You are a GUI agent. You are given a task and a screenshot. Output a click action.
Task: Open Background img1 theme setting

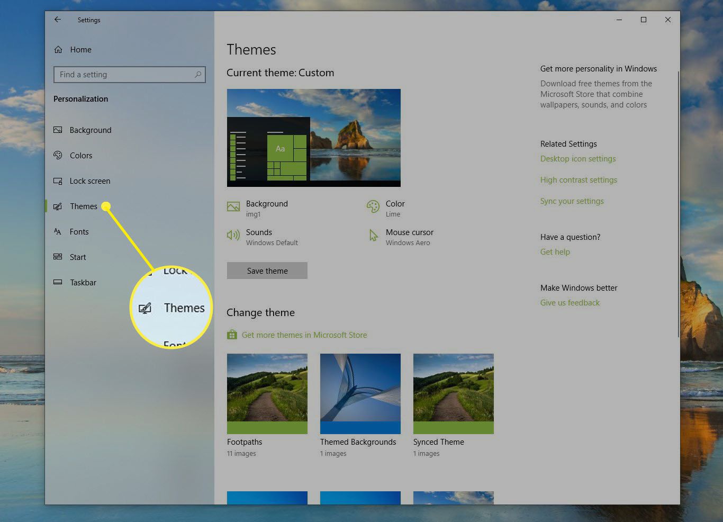pos(258,208)
